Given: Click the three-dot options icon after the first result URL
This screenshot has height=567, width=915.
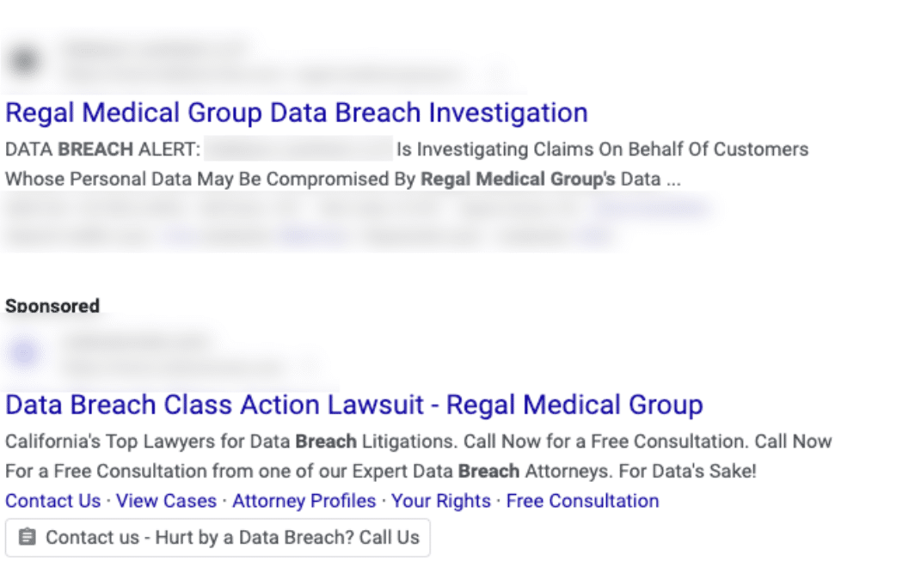Looking at the screenshot, I should pyautogui.click(x=497, y=75).
